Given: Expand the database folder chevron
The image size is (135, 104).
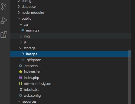Looking at the screenshot, I should (x=19, y=6).
